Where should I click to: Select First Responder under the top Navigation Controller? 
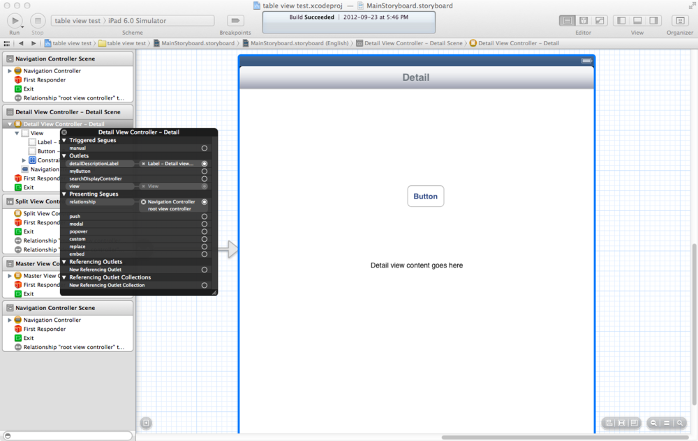(44, 80)
